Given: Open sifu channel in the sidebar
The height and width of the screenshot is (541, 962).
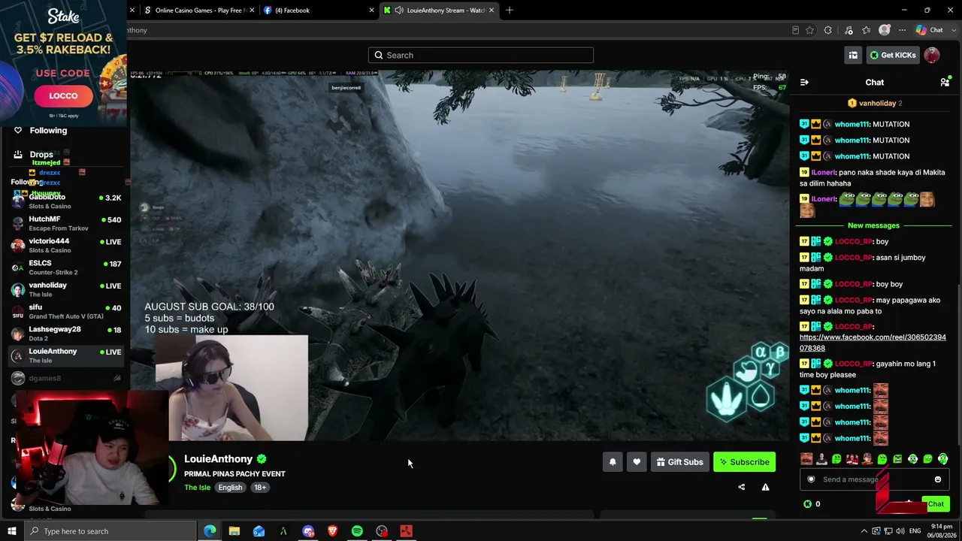Looking at the screenshot, I should tap(66, 311).
